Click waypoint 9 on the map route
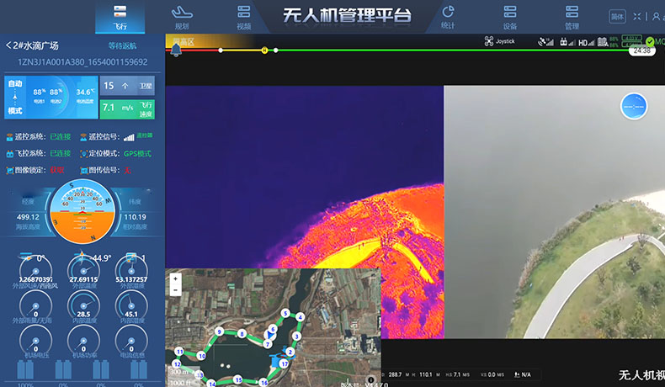The height and width of the screenshot is (387, 665). point(219,331)
